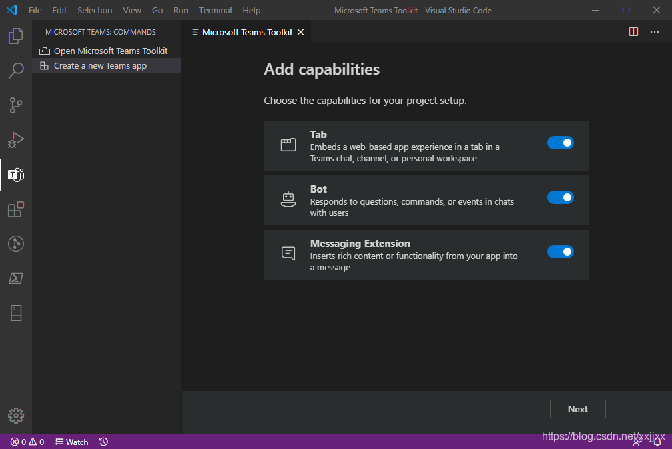Open the PowerShell activity bar icon
Viewport: 672px width, 449px height.
pyautogui.click(x=16, y=278)
